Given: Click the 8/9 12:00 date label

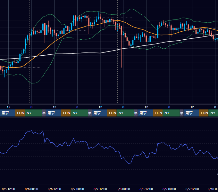Looking at the screenshot, I should 192,189.
